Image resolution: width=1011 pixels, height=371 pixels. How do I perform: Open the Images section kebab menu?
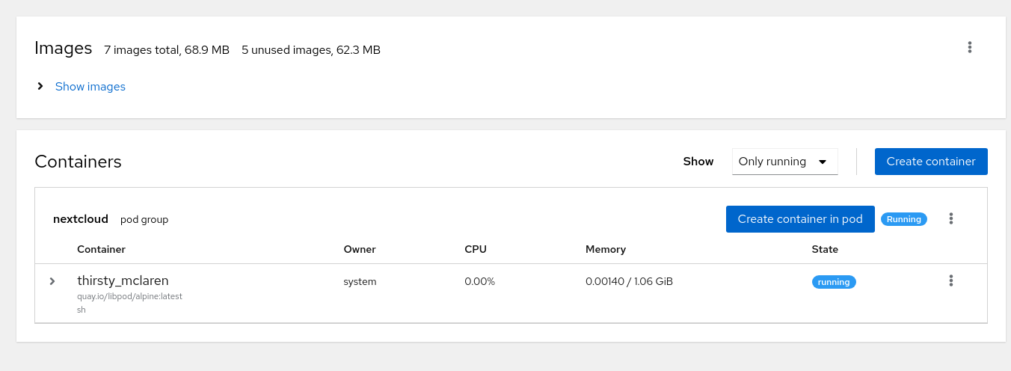[x=969, y=47]
